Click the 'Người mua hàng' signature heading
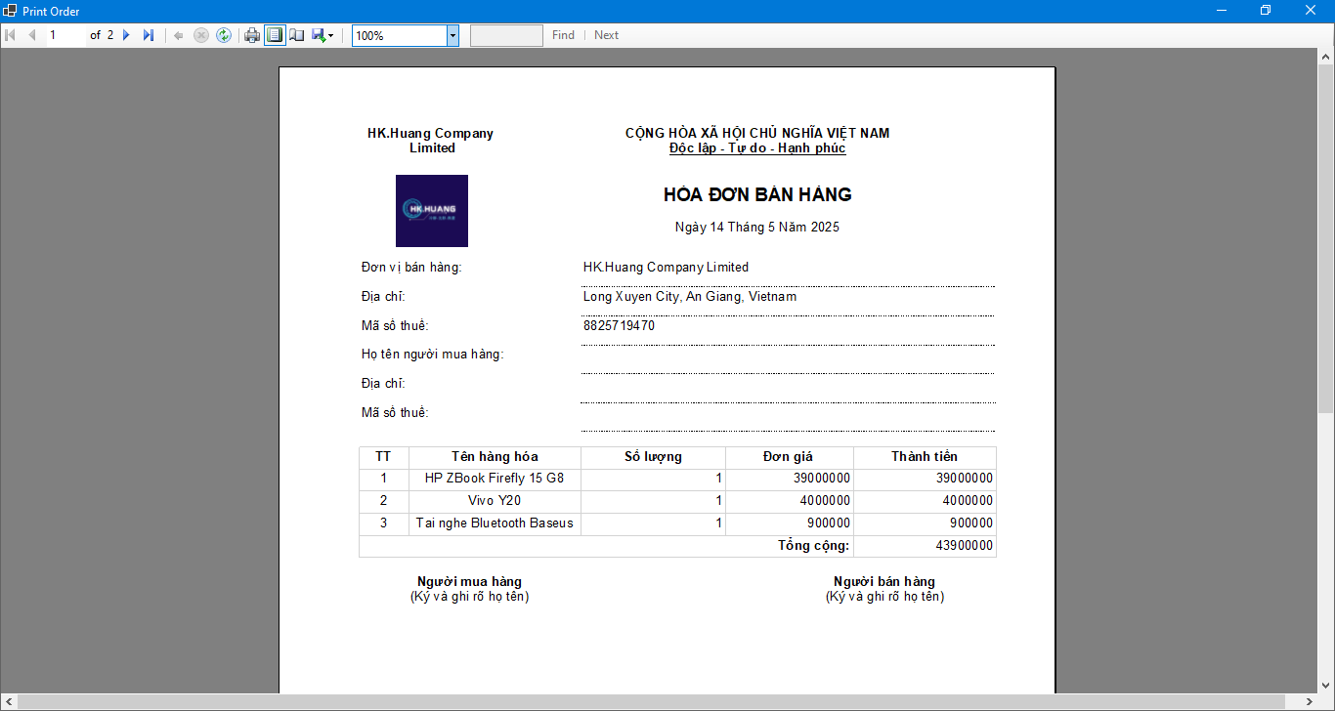1335x711 pixels. click(469, 582)
